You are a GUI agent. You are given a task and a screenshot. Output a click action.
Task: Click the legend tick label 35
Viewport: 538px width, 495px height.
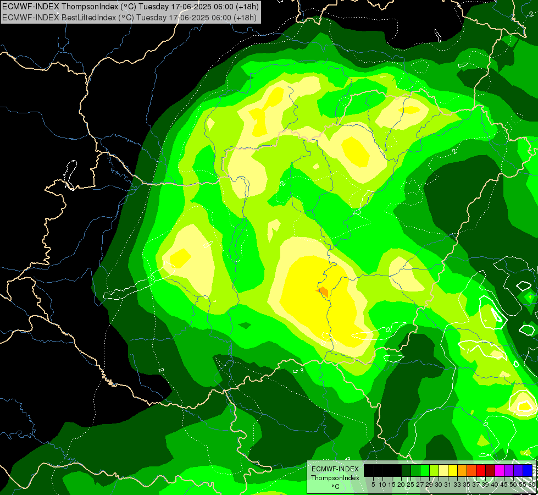click(x=467, y=485)
